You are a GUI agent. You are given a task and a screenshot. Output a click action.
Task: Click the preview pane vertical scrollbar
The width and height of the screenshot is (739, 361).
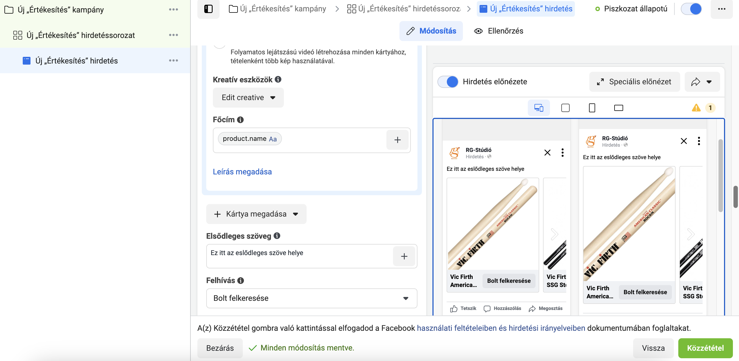pyautogui.click(x=720, y=175)
